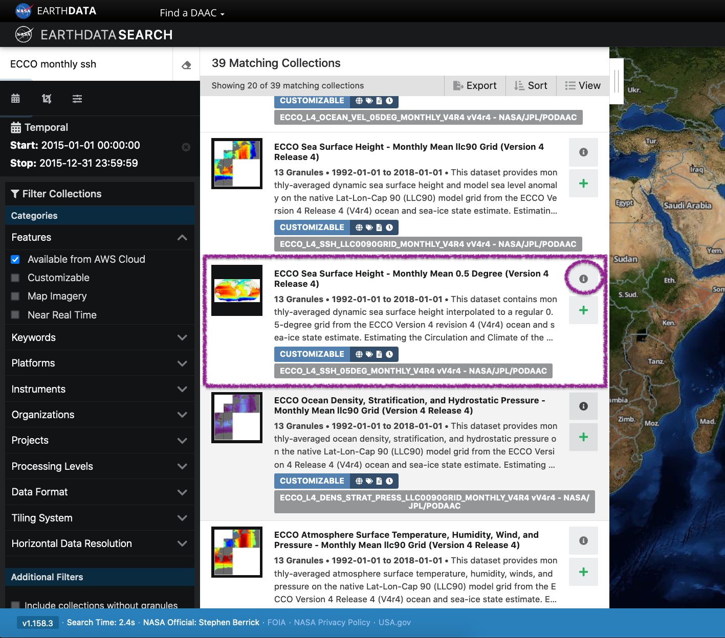Collapse the Features filter section
The height and width of the screenshot is (638, 725).
click(182, 238)
